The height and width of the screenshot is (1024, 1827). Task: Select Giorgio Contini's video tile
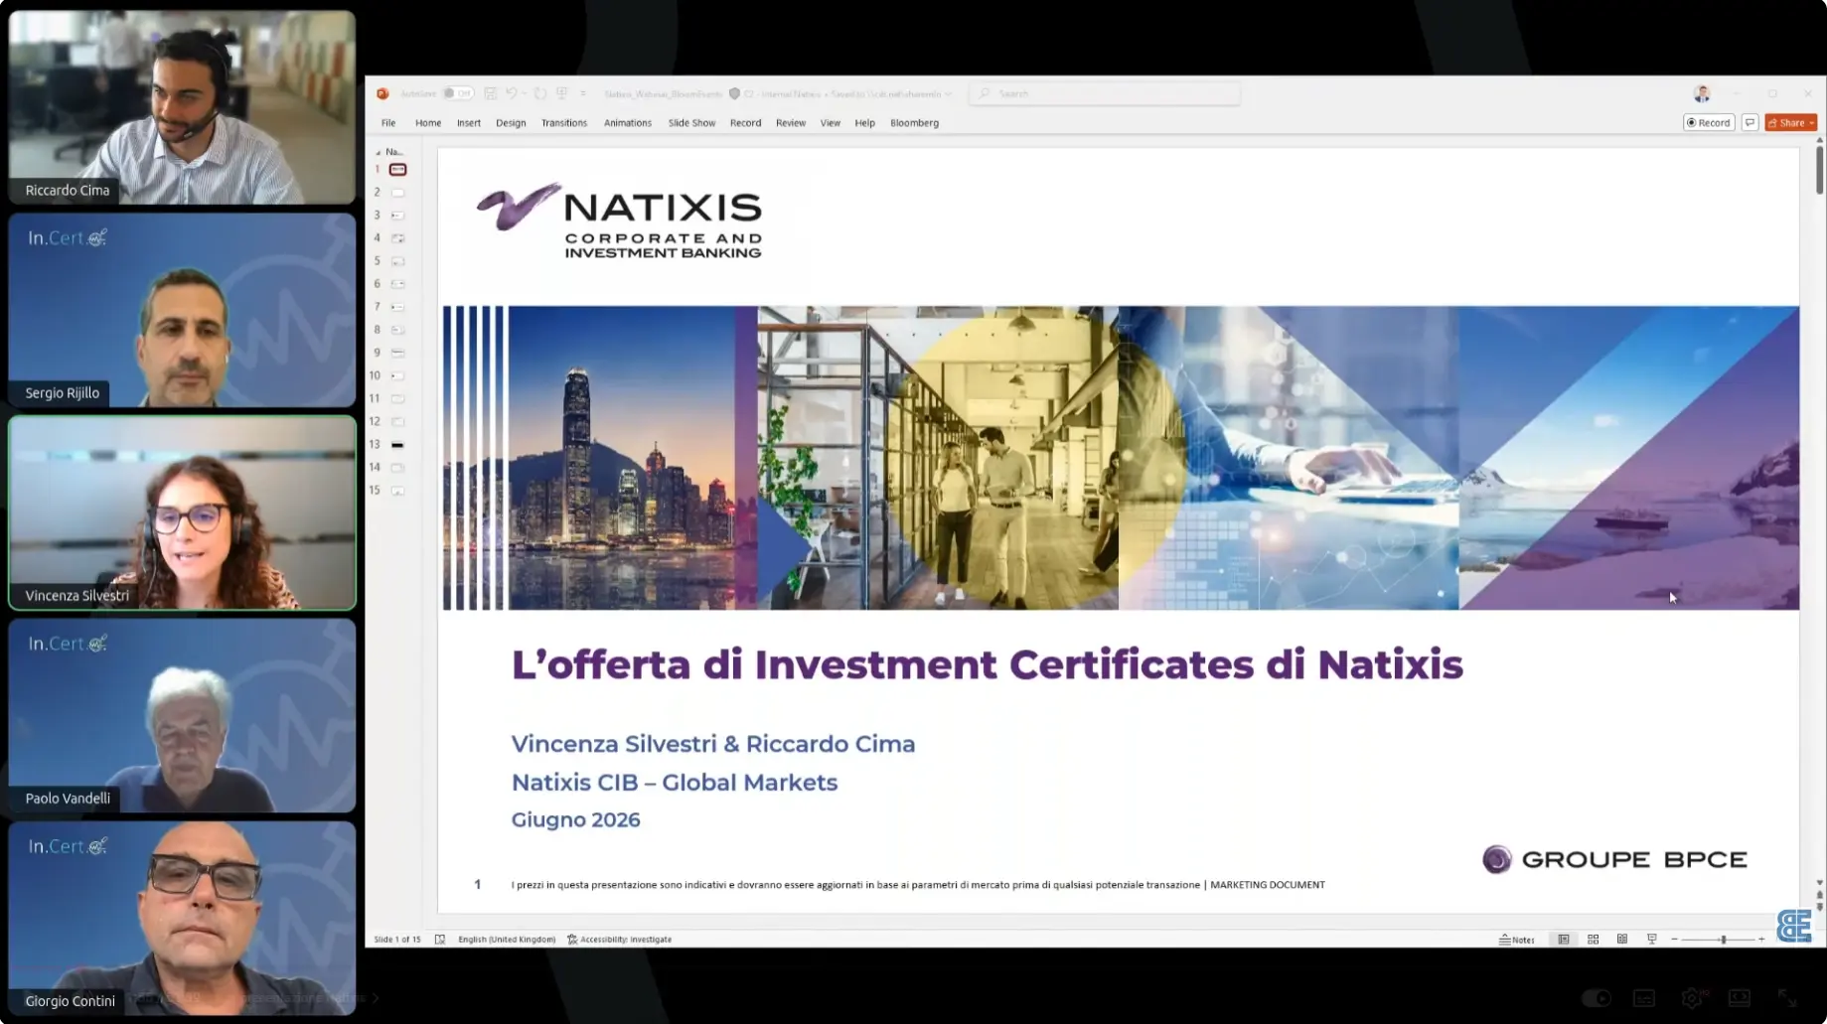[182, 918]
